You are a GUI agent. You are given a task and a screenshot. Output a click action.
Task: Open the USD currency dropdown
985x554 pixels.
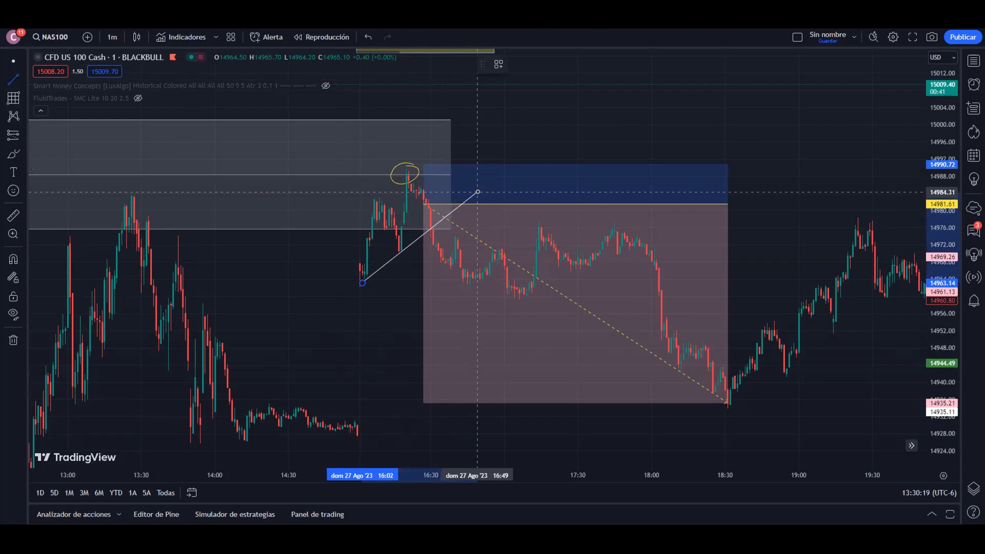coord(943,57)
